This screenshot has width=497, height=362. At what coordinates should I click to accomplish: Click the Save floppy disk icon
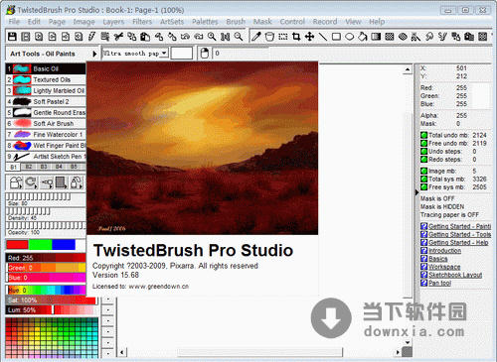[12, 37]
